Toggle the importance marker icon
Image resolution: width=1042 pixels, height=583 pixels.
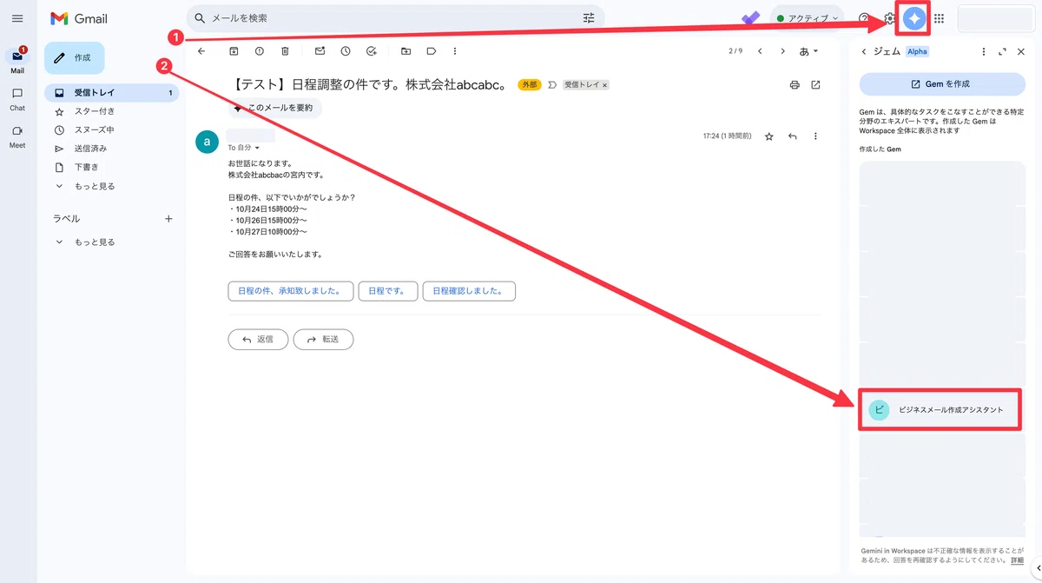click(552, 85)
